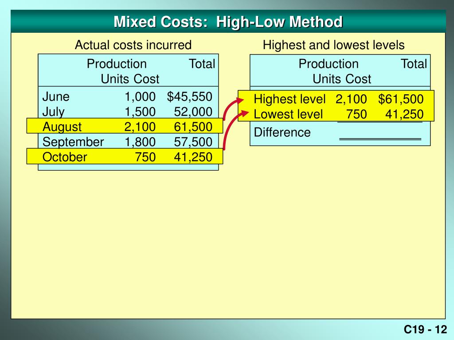Click June's production value '1,000'

(x=140, y=97)
